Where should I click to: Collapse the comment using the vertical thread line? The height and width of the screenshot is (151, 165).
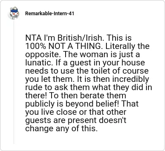[x=14, y=82]
